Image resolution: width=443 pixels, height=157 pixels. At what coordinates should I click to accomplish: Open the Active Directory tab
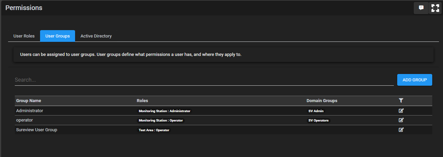point(96,36)
